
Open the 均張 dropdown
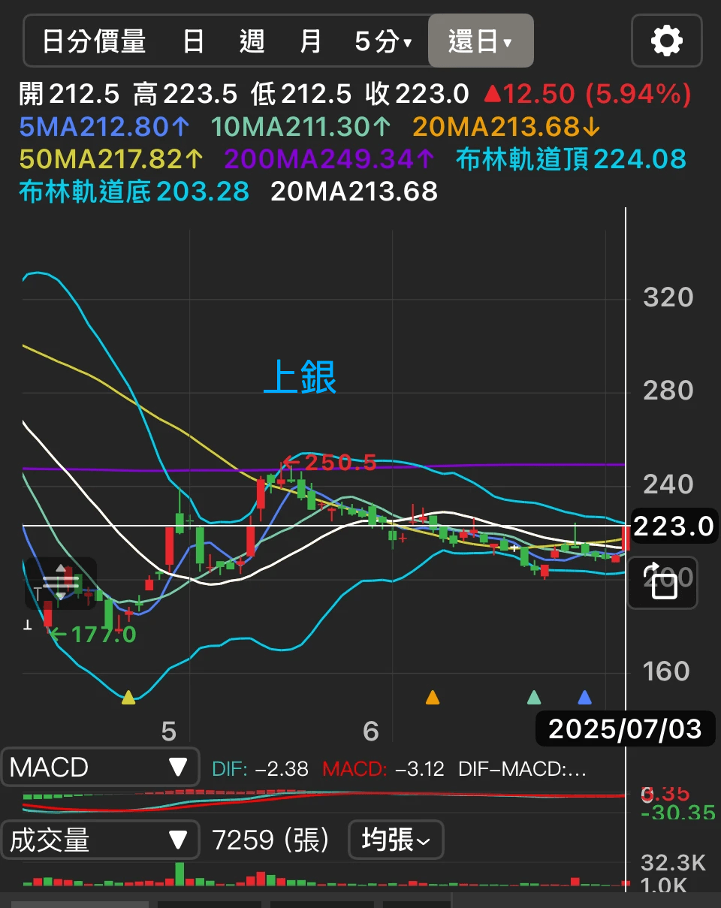(396, 840)
